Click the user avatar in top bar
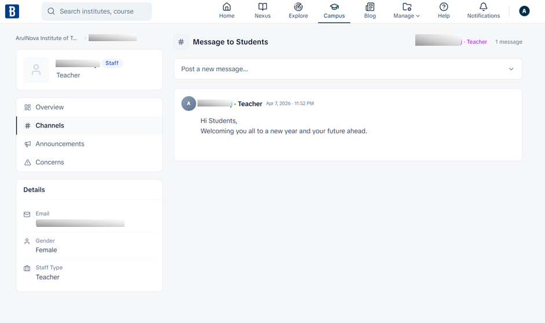The image size is (545, 323). pos(524,11)
